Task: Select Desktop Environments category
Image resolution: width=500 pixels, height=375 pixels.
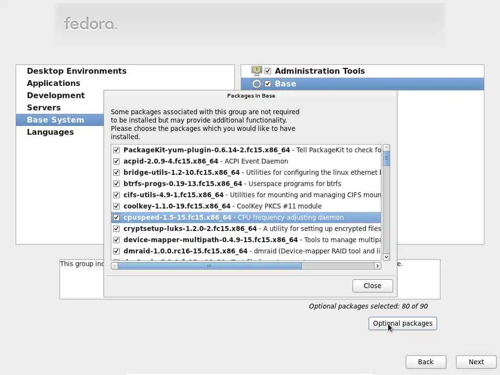Action: coord(77,71)
